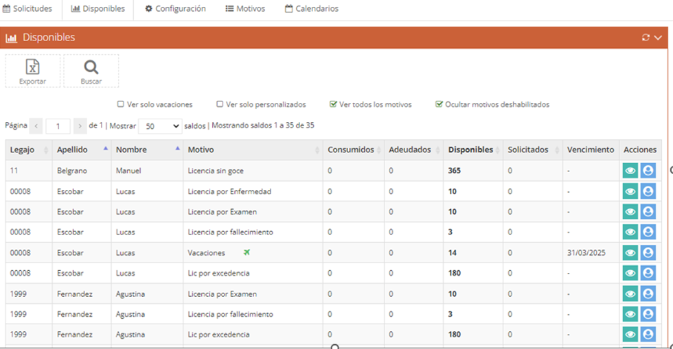Open user icon for Belgrano Licencia sin goce
Viewport: 673px width, 349px height.
coord(648,171)
